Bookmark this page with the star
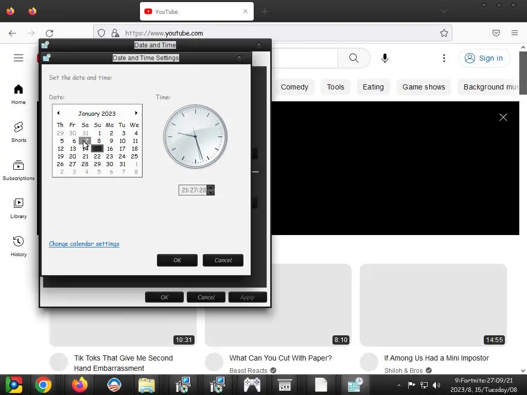This screenshot has width=527, height=395. click(444, 33)
